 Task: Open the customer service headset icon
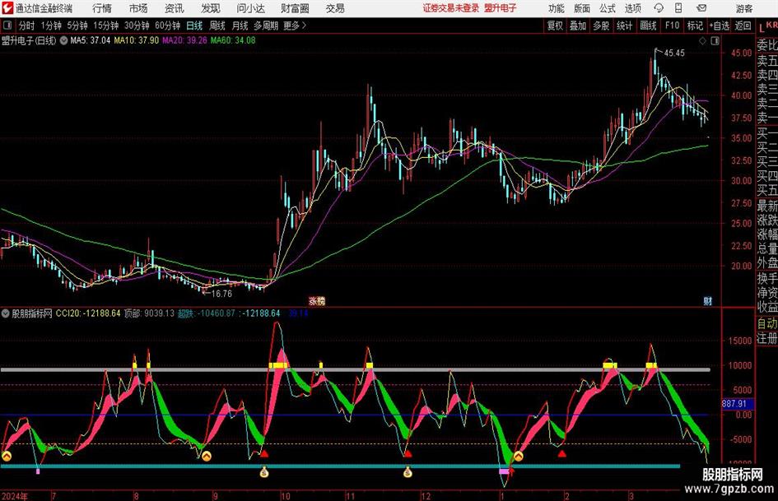[x=659, y=8]
